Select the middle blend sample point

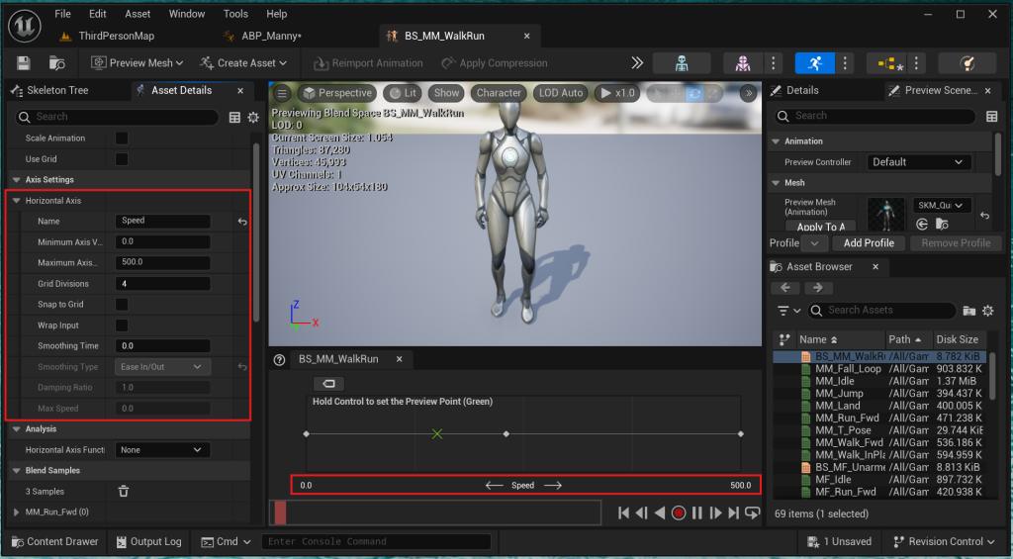506,433
